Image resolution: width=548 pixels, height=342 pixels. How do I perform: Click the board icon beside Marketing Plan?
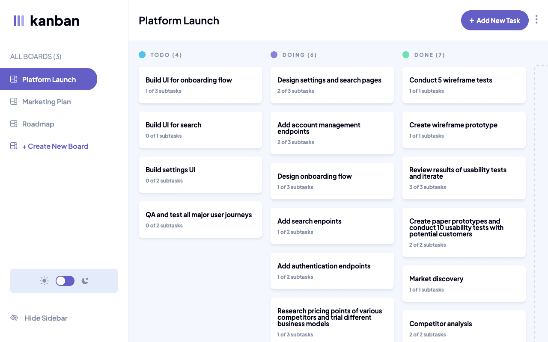click(x=14, y=101)
